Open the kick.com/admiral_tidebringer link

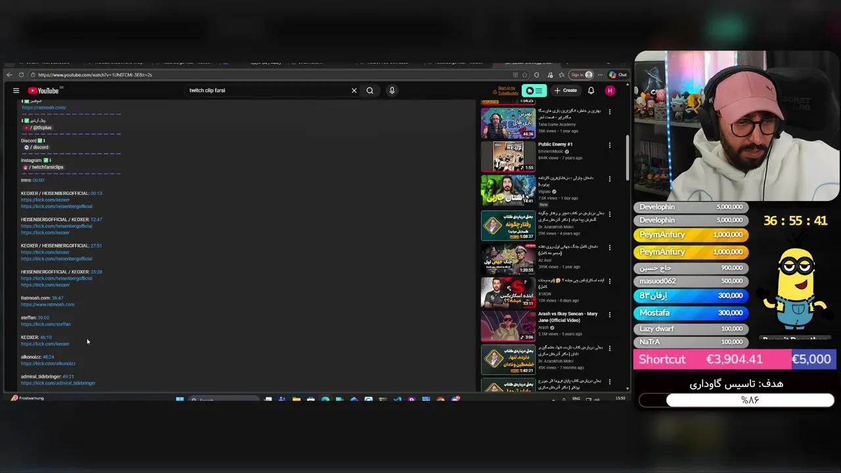pyautogui.click(x=58, y=384)
